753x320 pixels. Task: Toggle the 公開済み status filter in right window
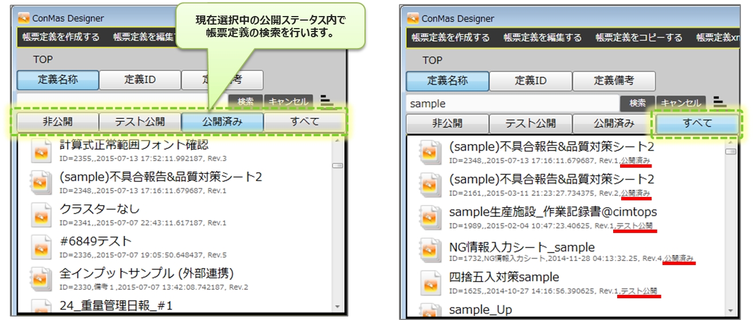click(613, 124)
